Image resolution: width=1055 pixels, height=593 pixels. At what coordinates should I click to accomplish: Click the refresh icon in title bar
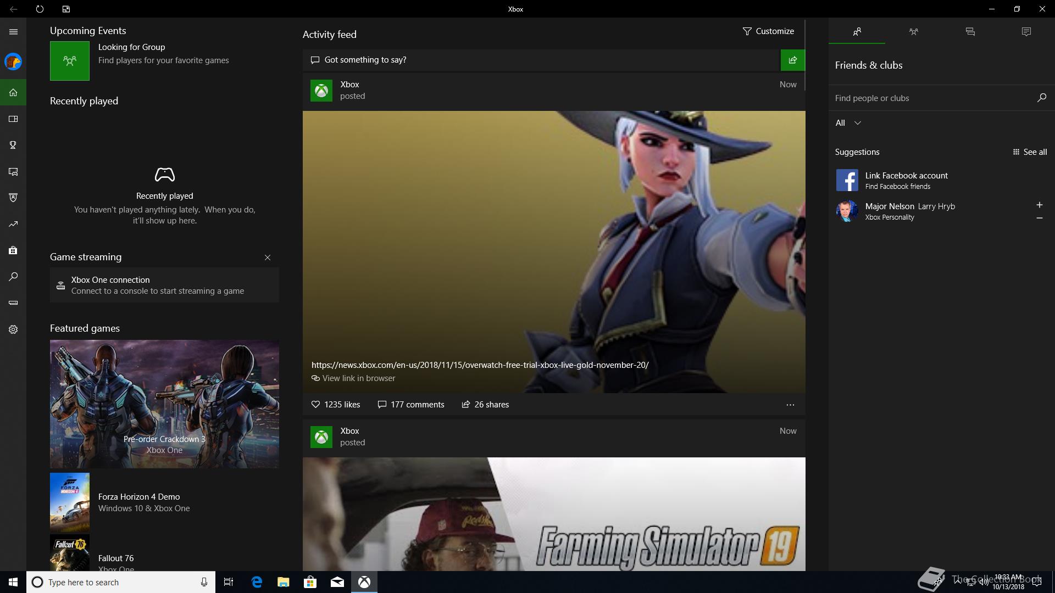40,9
